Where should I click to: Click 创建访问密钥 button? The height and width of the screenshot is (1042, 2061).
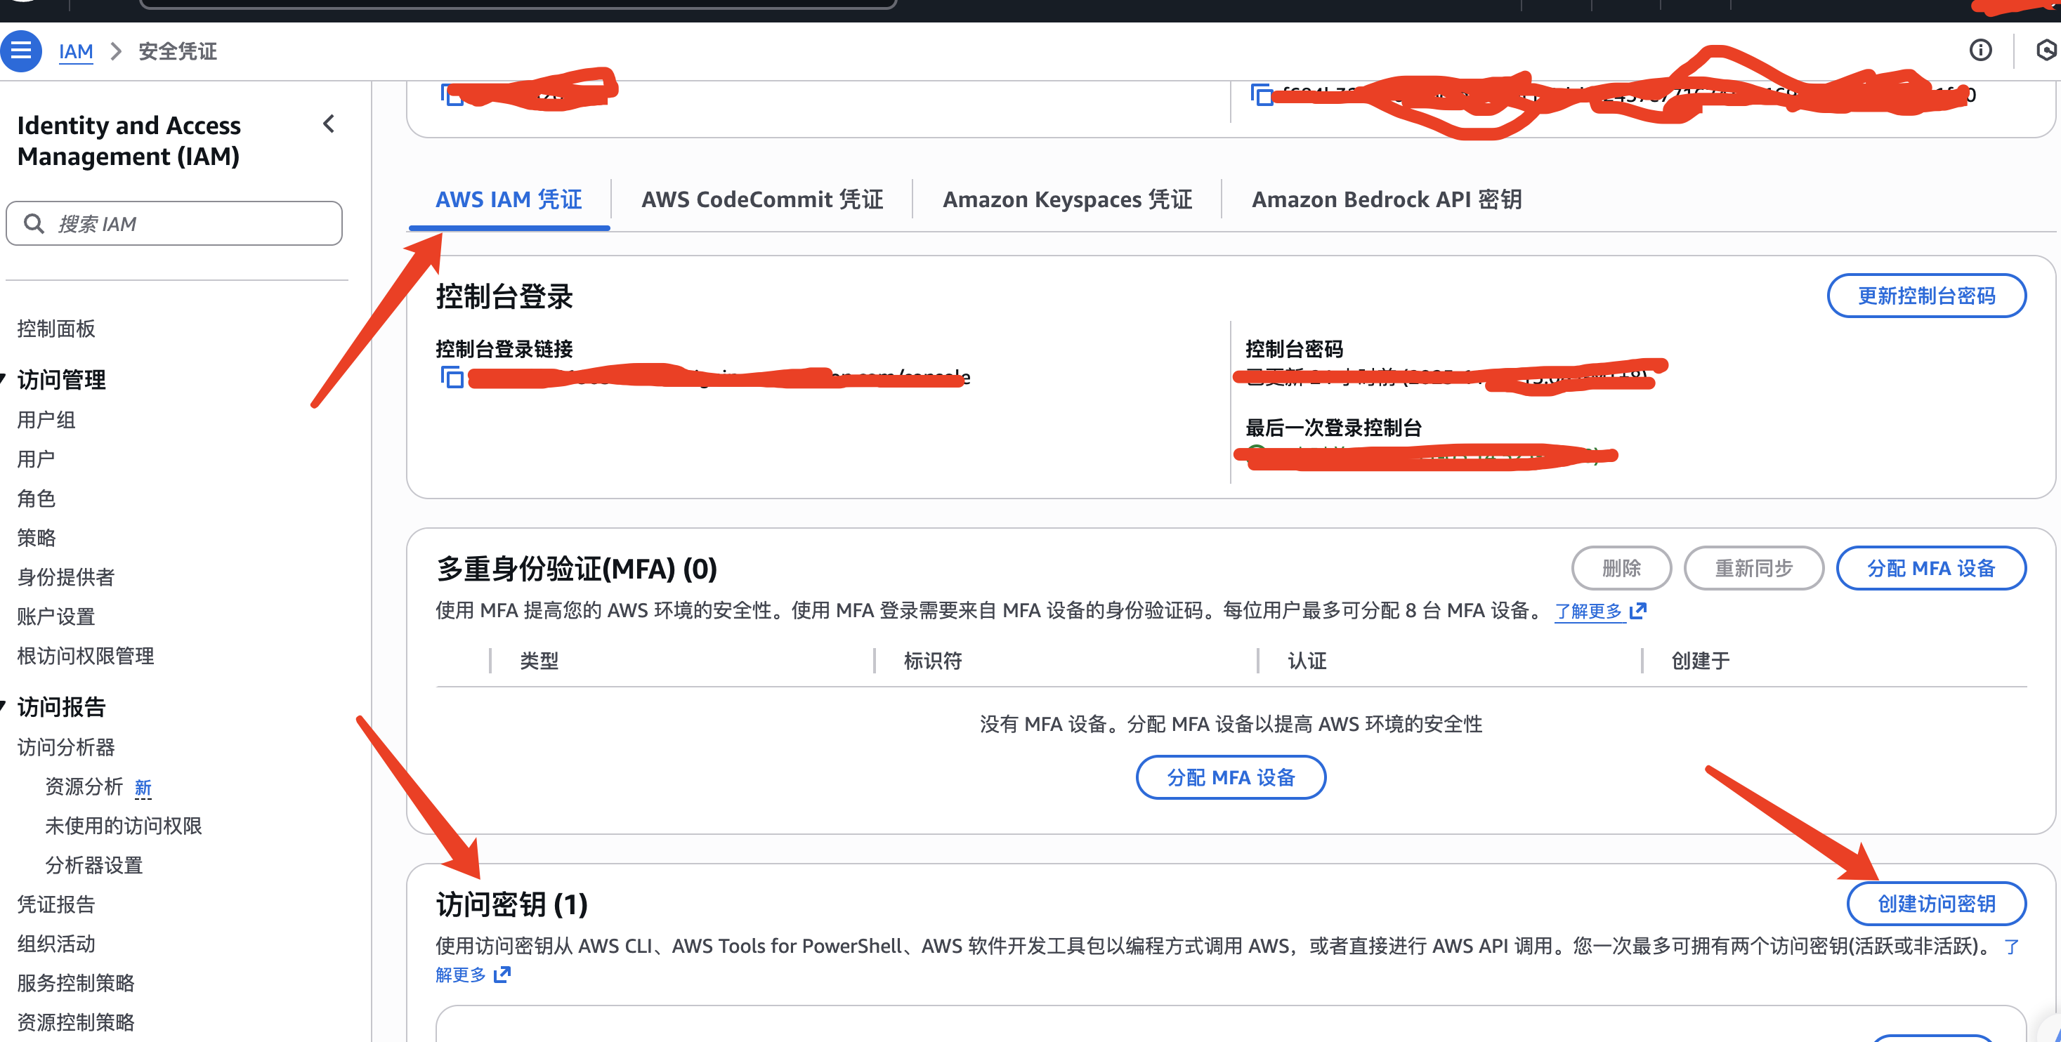(x=1935, y=904)
